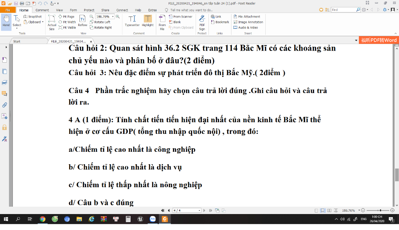Image resolution: width=399 pixels, height=230 pixels.
Task: Adjust the zoom slider in status bar
Action: [x=380, y=211]
